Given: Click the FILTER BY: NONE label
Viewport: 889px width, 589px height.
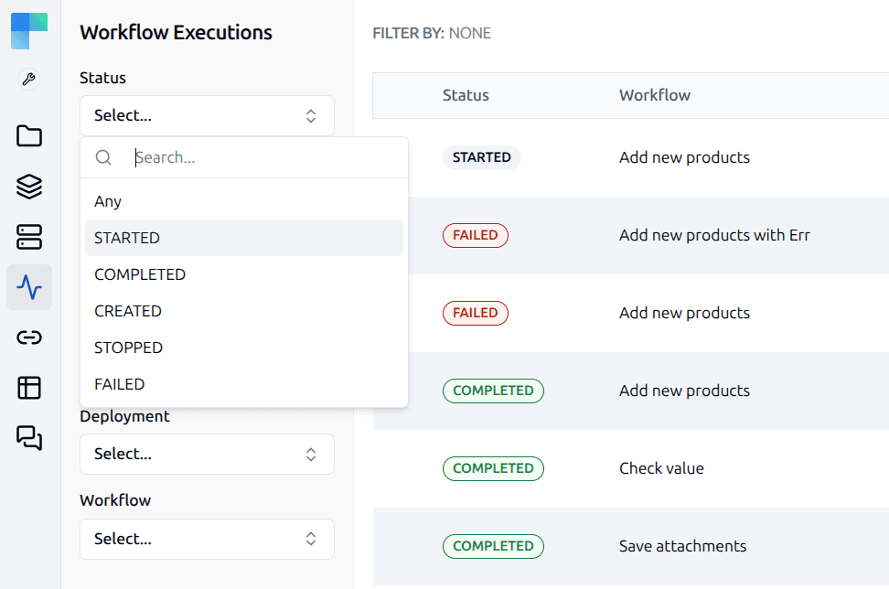Looking at the screenshot, I should pyautogui.click(x=432, y=33).
